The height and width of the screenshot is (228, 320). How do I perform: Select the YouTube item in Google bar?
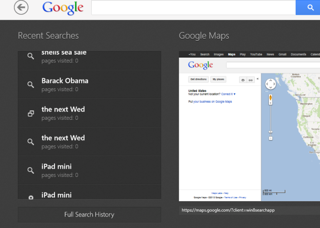click(x=256, y=54)
